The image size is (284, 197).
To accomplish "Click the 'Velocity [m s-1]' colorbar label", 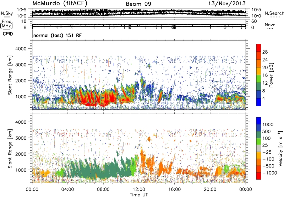I will point(280,149).
